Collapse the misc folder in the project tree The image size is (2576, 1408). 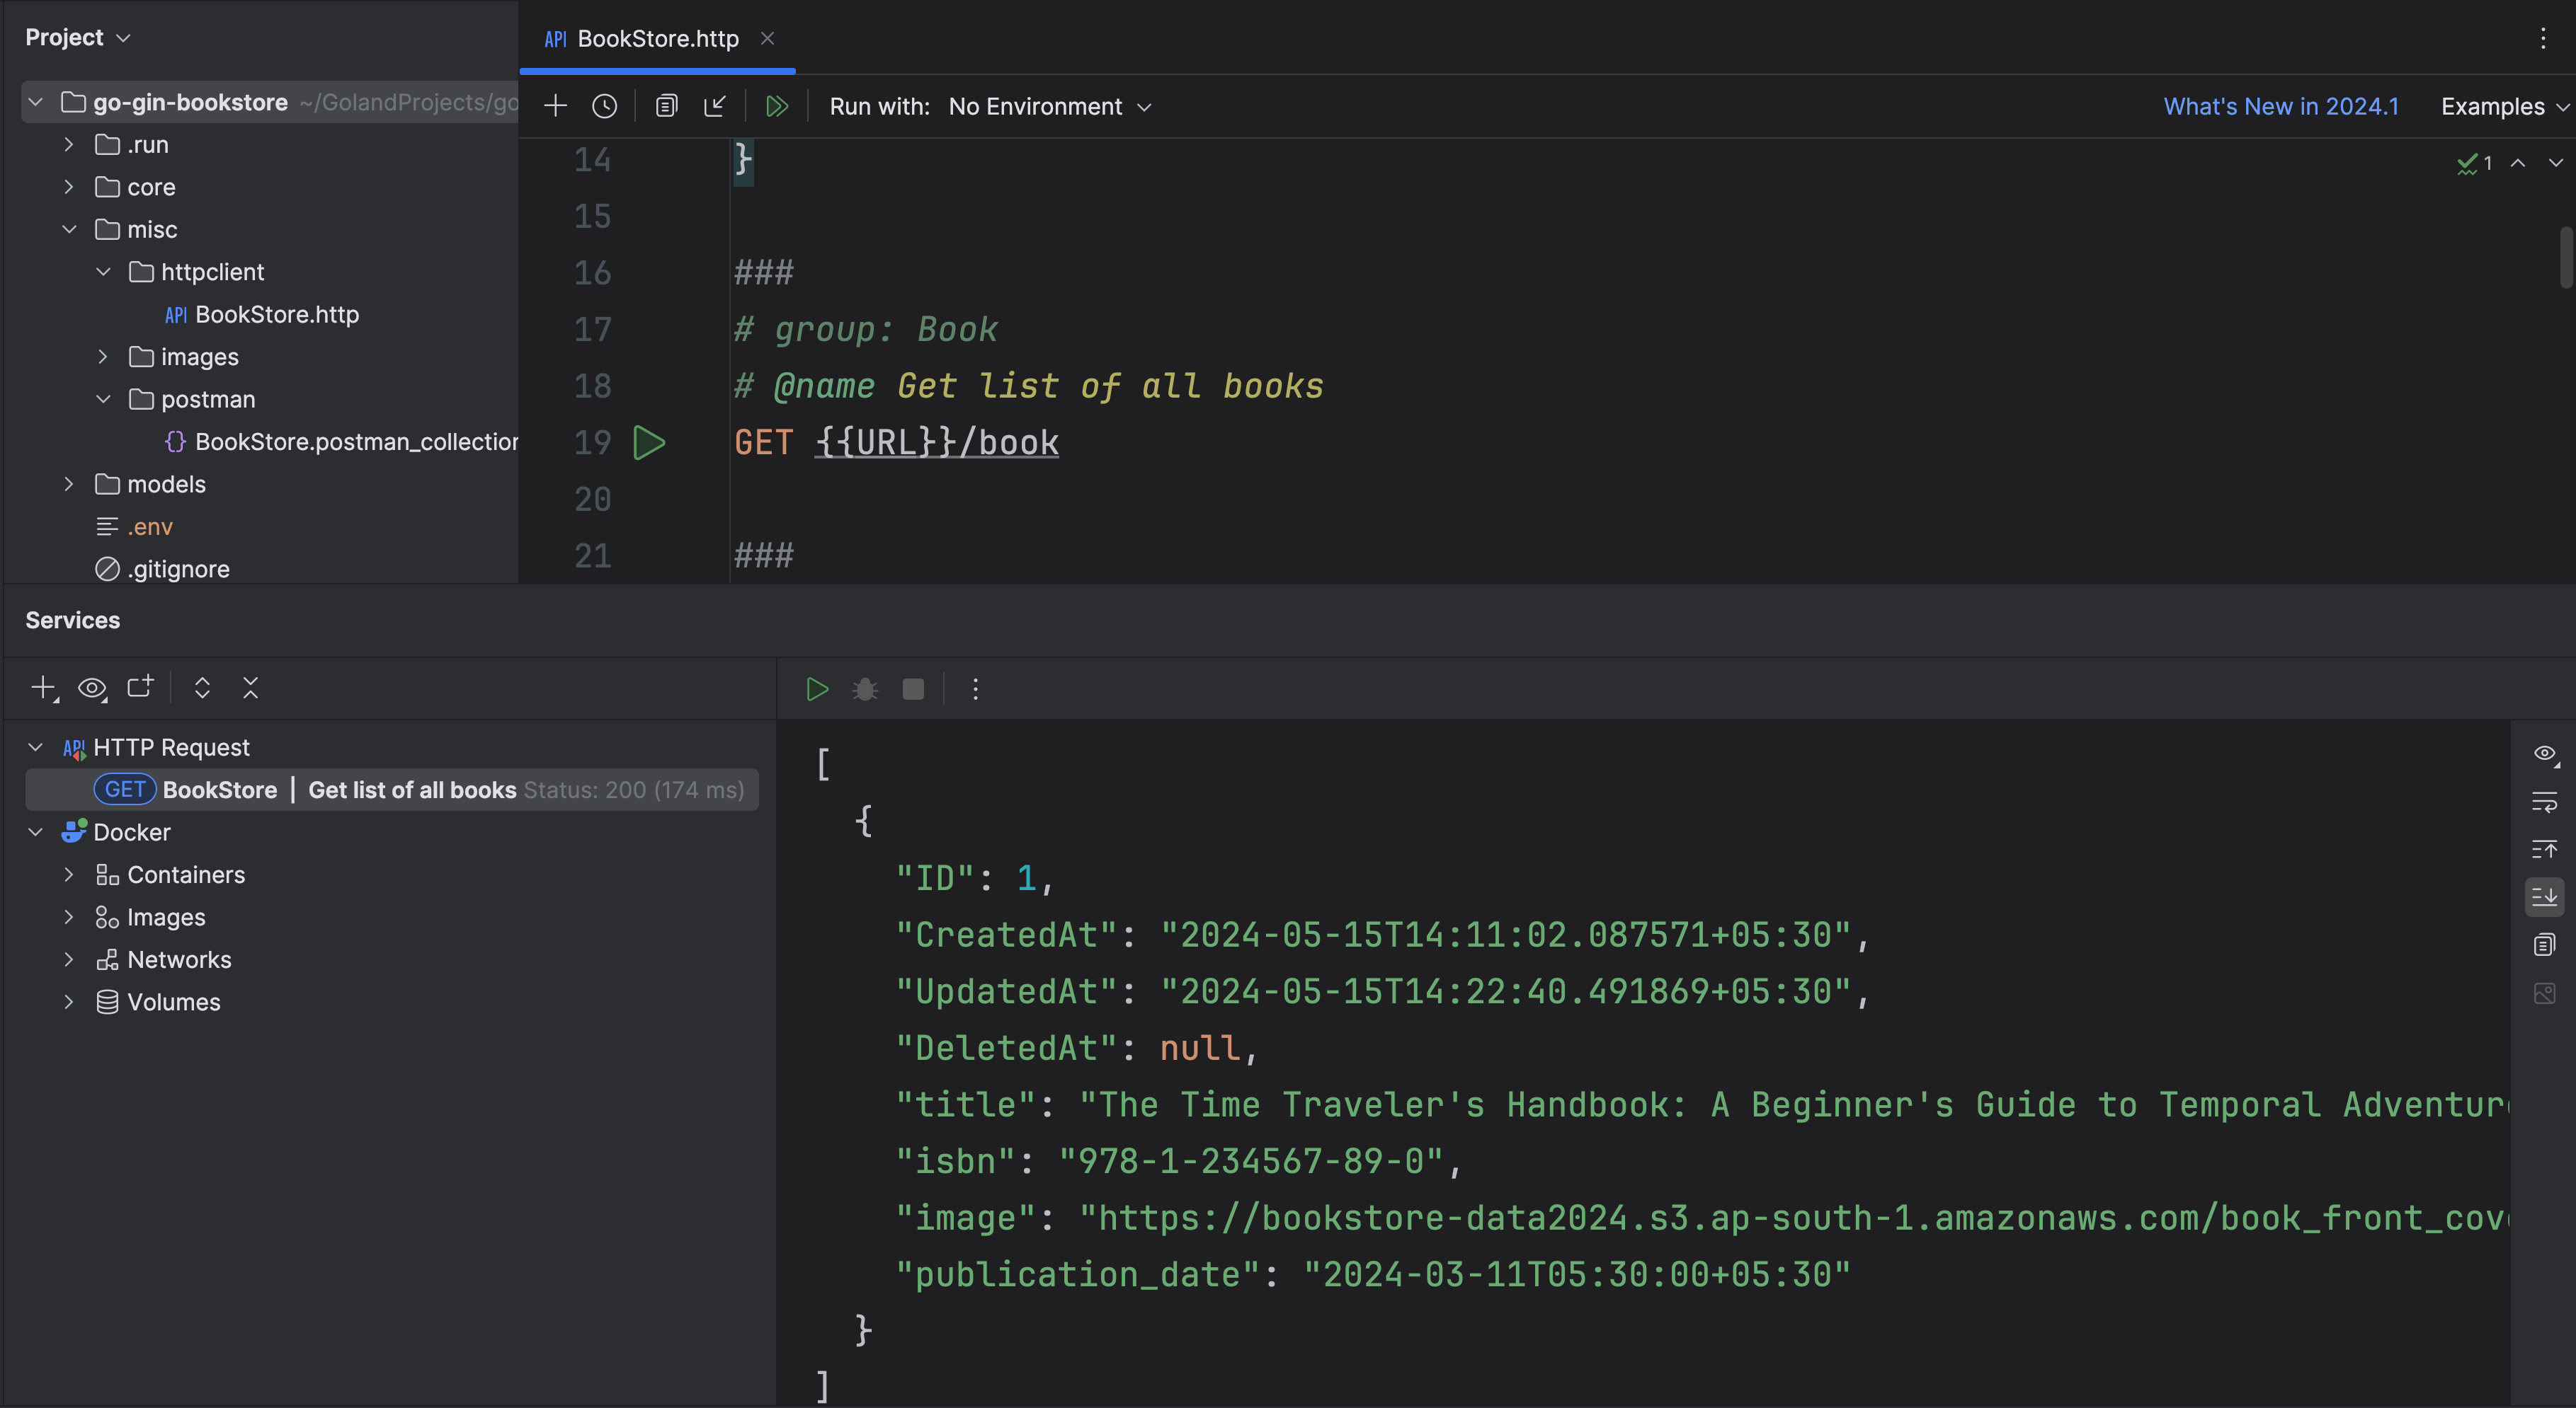coord(69,229)
